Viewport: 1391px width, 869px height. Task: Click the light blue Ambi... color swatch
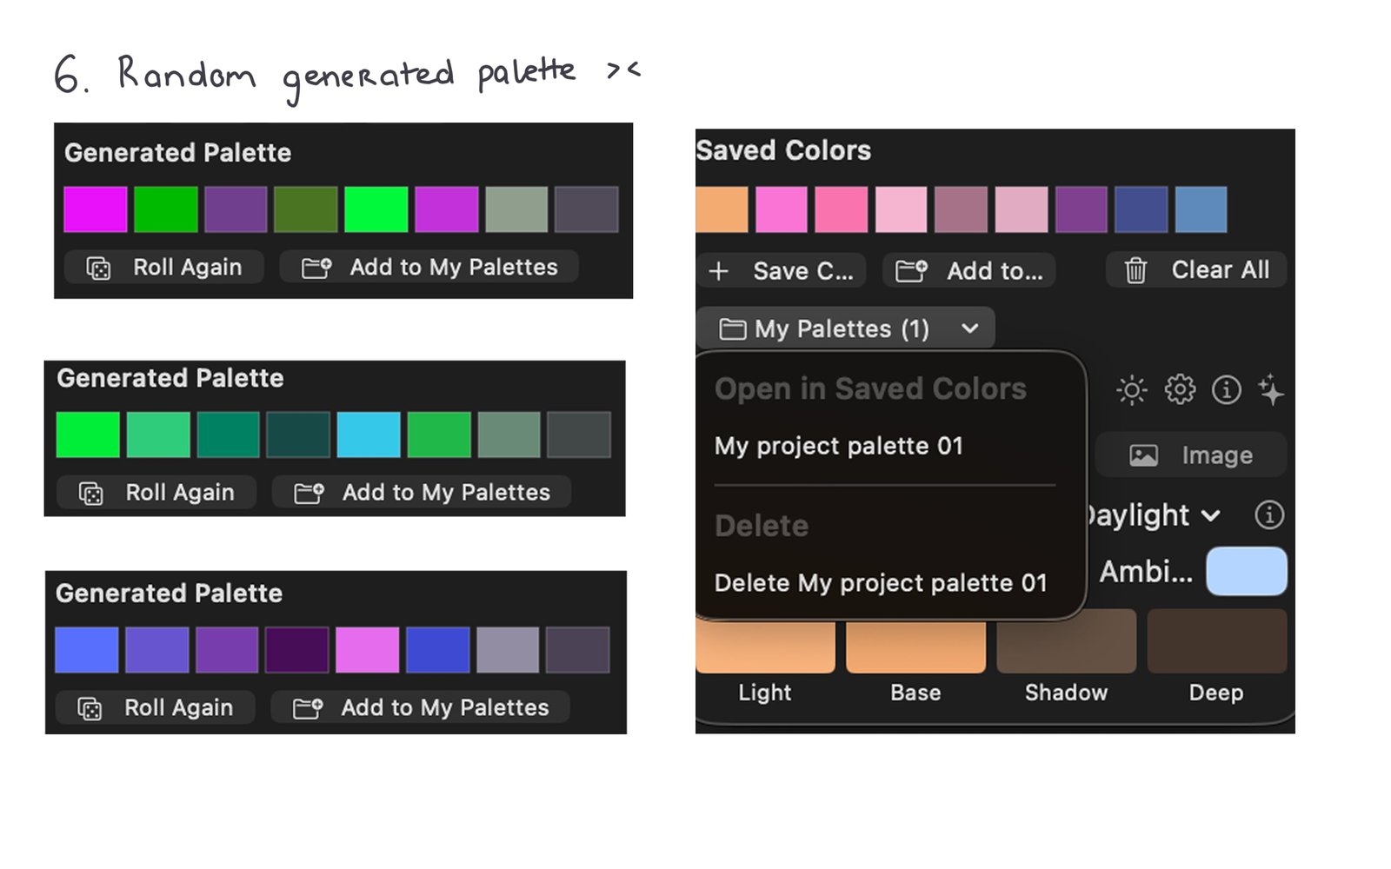pyautogui.click(x=1247, y=571)
